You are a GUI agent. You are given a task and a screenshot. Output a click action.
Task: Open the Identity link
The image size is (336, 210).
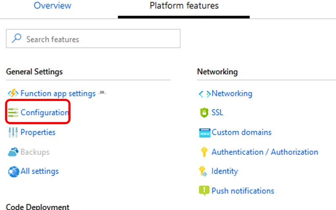pos(225,171)
